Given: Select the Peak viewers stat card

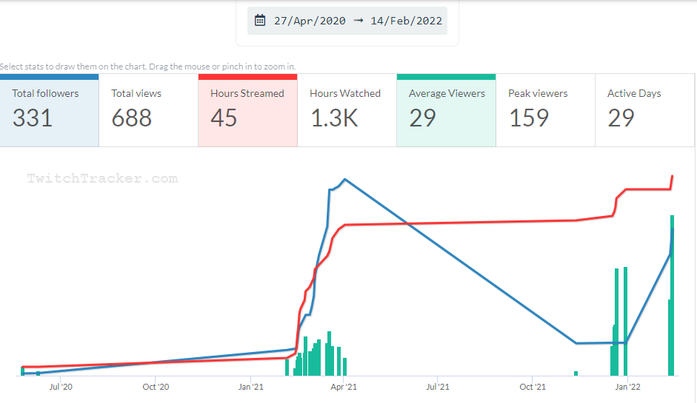Looking at the screenshot, I should tap(546, 110).
